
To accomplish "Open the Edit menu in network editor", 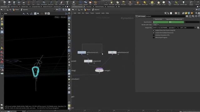I will point(79,13).
